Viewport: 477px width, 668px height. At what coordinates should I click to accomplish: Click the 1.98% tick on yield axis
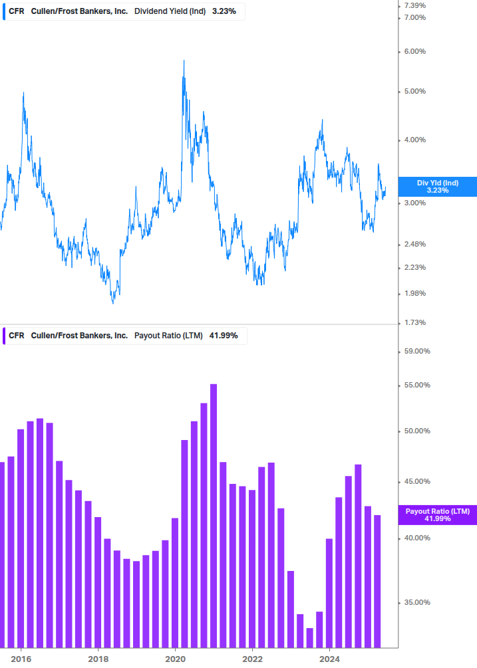(x=414, y=293)
